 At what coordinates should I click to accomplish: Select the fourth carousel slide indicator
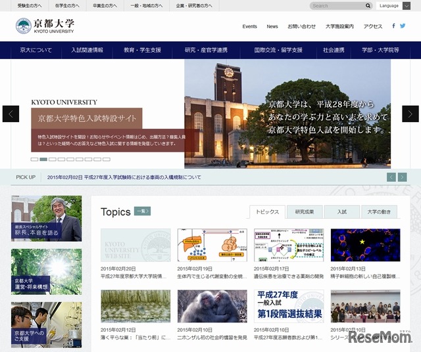pyautogui.click(x=61, y=159)
